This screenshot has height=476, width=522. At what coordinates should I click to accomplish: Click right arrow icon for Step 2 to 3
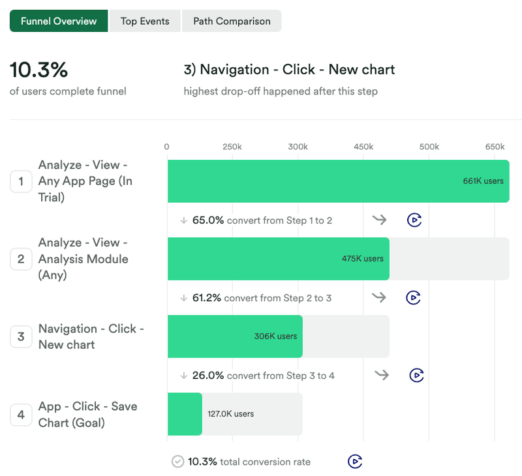click(379, 297)
